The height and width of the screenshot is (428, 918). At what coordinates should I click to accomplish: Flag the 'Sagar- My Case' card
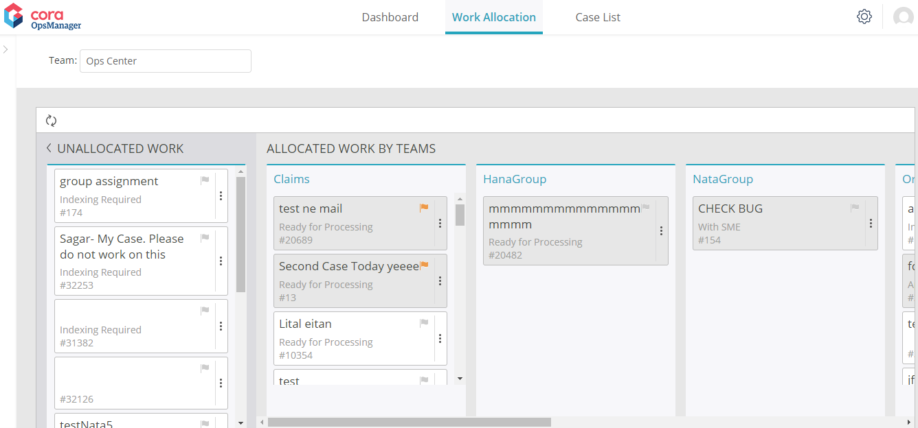point(205,238)
